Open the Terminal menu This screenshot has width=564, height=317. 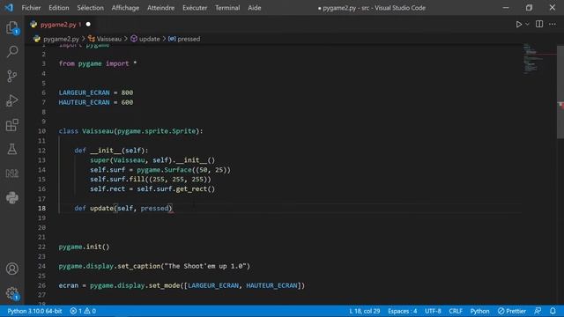point(227,8)
